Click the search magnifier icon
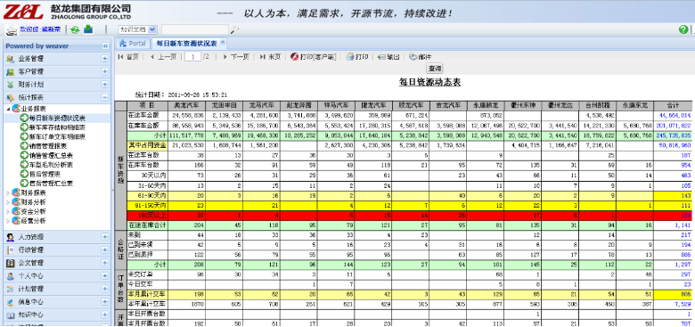The width and height of the screenshot is (695, 327). coord(235,29)
